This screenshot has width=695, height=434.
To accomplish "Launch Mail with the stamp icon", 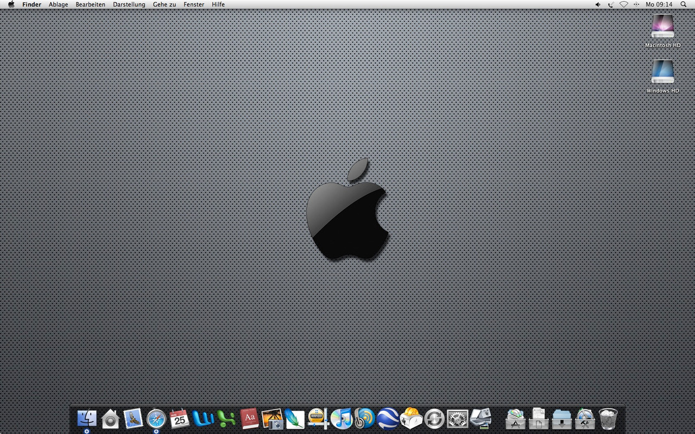I will [133, 418].
